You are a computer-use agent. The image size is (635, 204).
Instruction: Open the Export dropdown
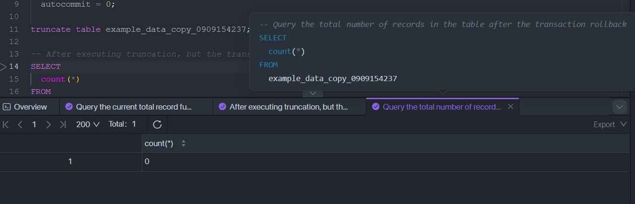click(x=610, y=124)
